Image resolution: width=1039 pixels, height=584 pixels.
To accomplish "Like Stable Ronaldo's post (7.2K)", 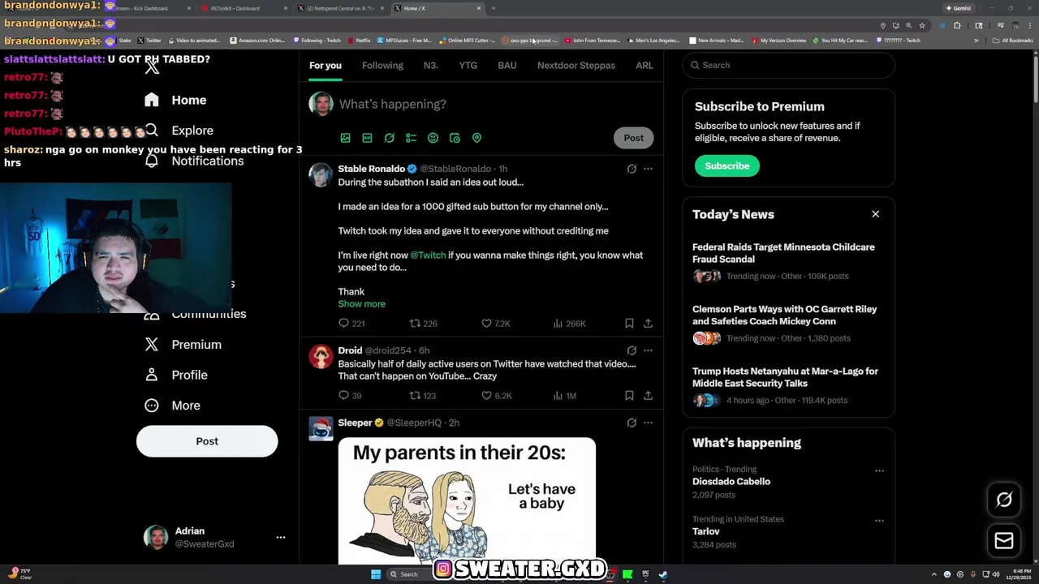I will pyautogui.click(x=495, y=324).
